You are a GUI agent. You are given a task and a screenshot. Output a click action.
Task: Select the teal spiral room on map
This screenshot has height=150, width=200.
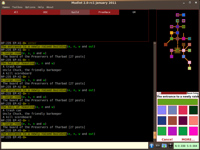point(177,21)
